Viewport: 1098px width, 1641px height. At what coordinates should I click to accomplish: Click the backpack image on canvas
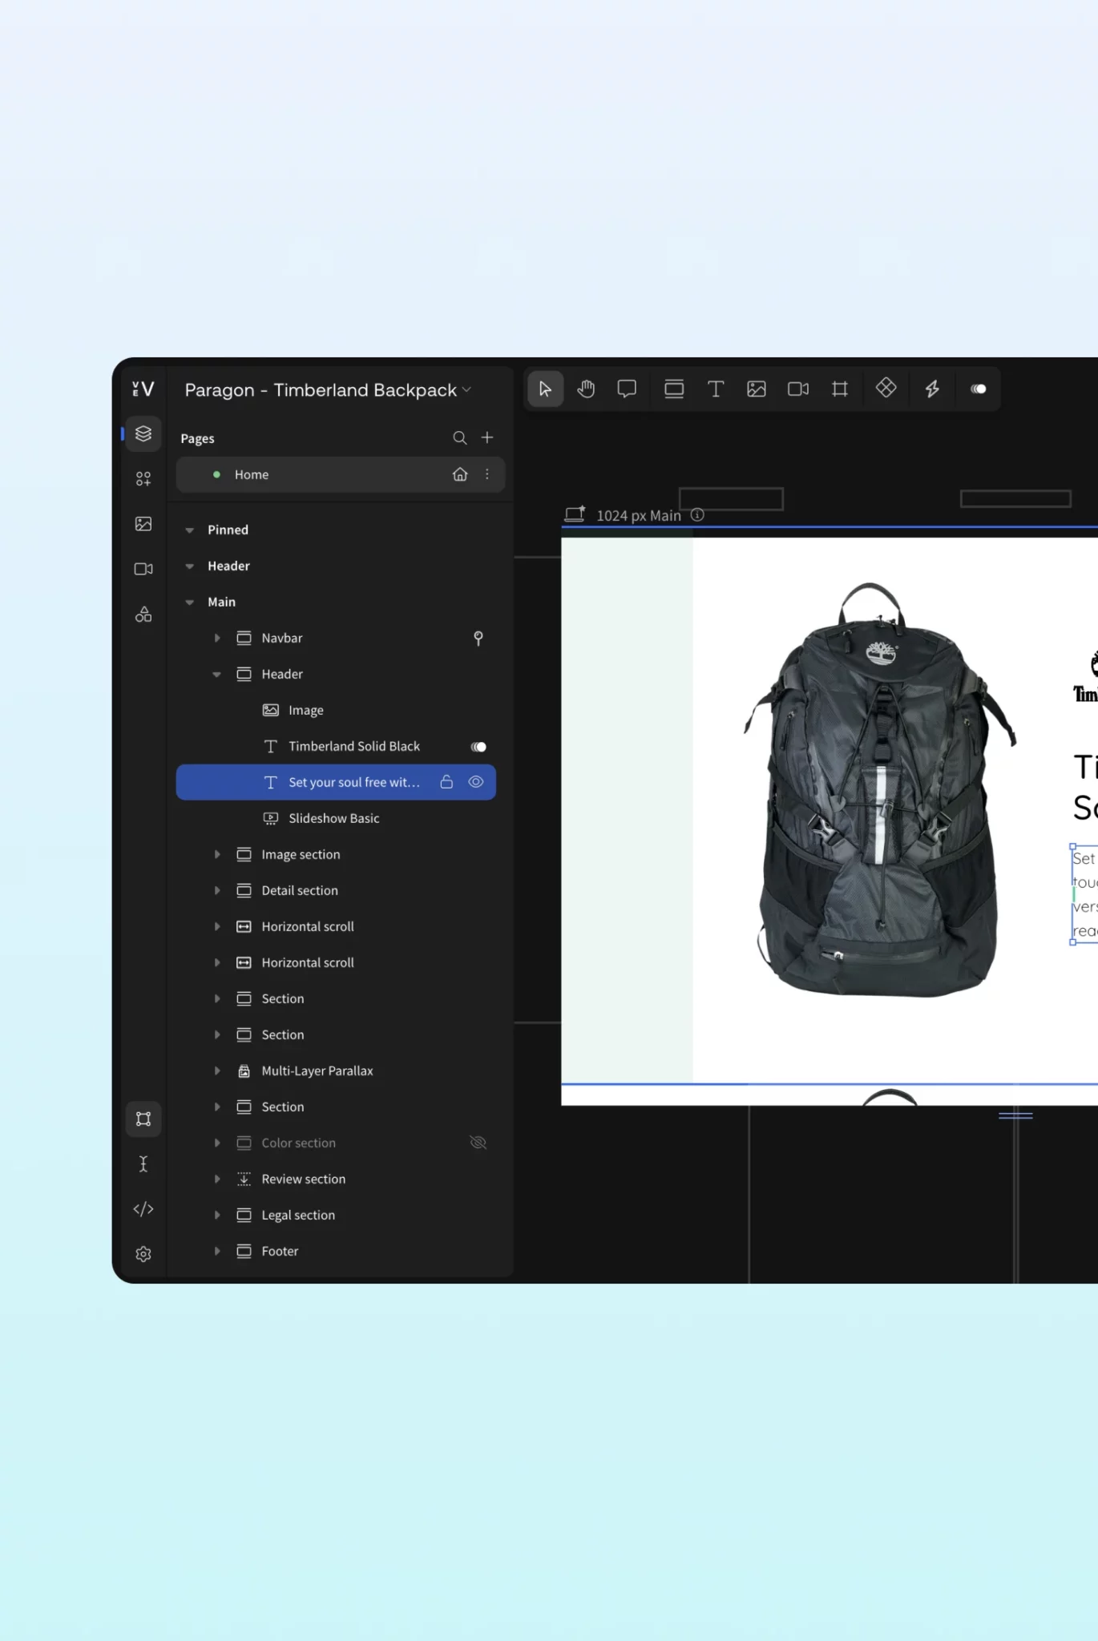[879, 789]
